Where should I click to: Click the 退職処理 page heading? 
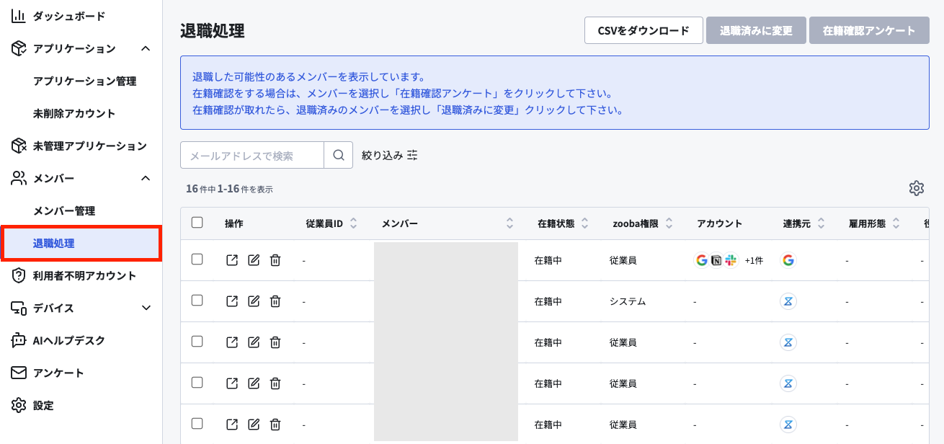click(x=212, y=30)
